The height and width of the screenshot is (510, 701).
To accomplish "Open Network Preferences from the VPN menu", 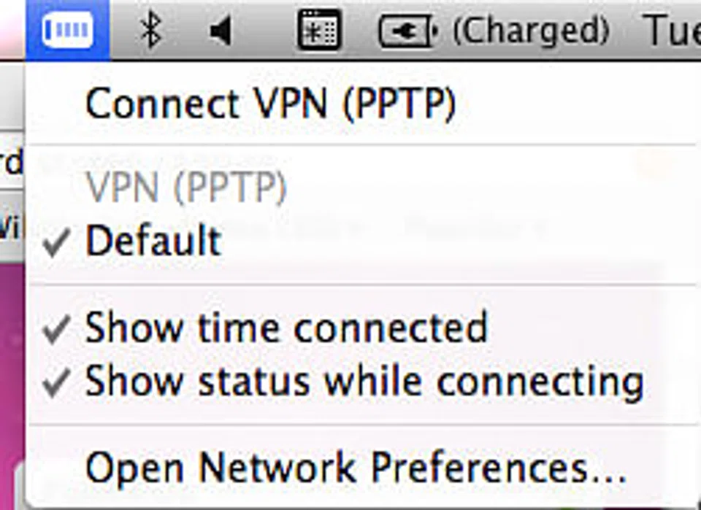I will (x=356, y=466).
